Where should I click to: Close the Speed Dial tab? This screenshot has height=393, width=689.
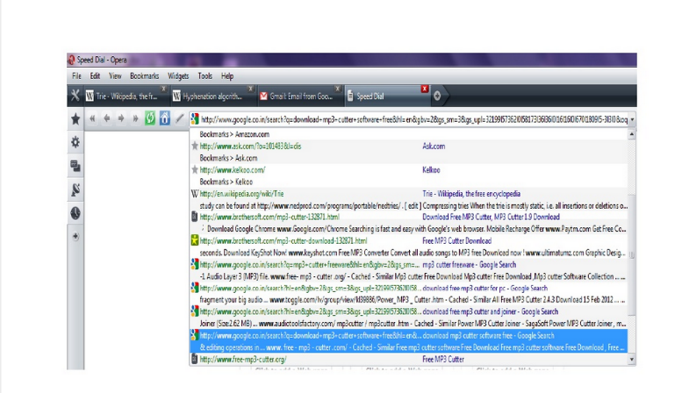tap(425, 89)
